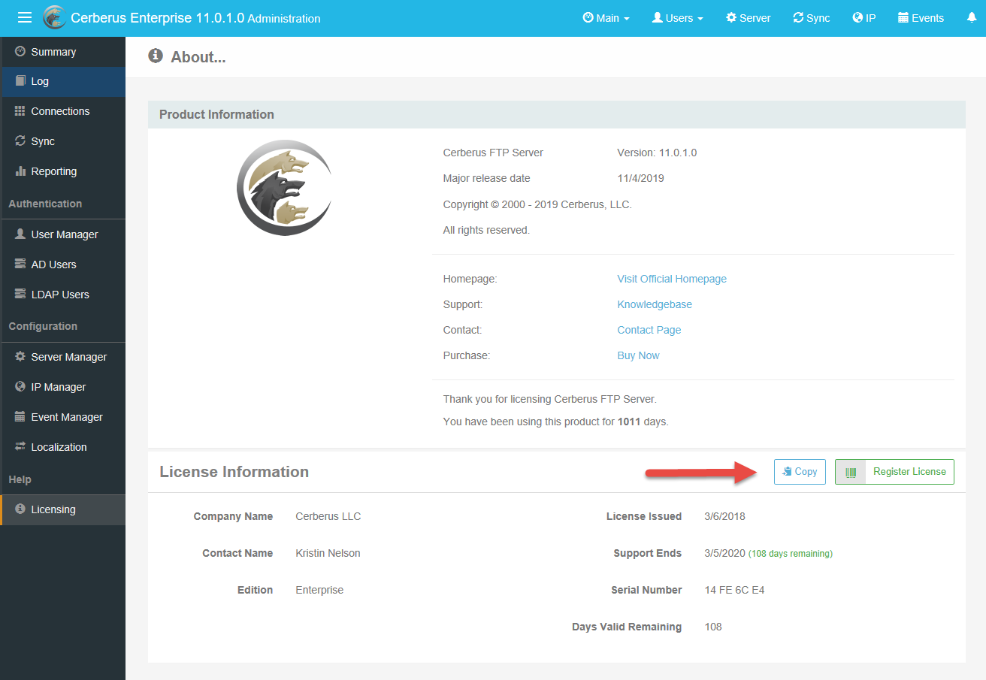Click the Version: 11.0.1.0 text
986x680 pixels.
[657, 153]
